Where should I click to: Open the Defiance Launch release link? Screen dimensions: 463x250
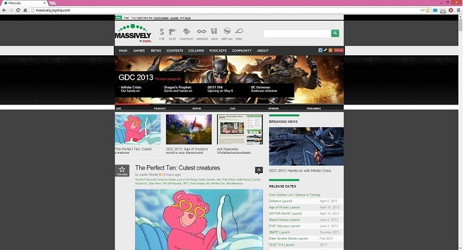point(281,201)
